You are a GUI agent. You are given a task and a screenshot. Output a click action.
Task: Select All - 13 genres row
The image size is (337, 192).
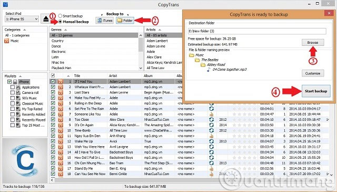(x=94, y=35)
